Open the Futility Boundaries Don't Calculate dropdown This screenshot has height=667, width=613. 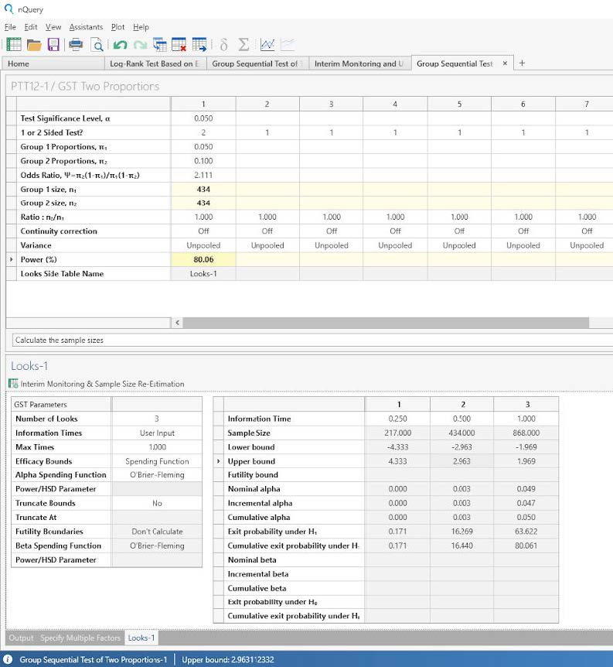[157, 532]
